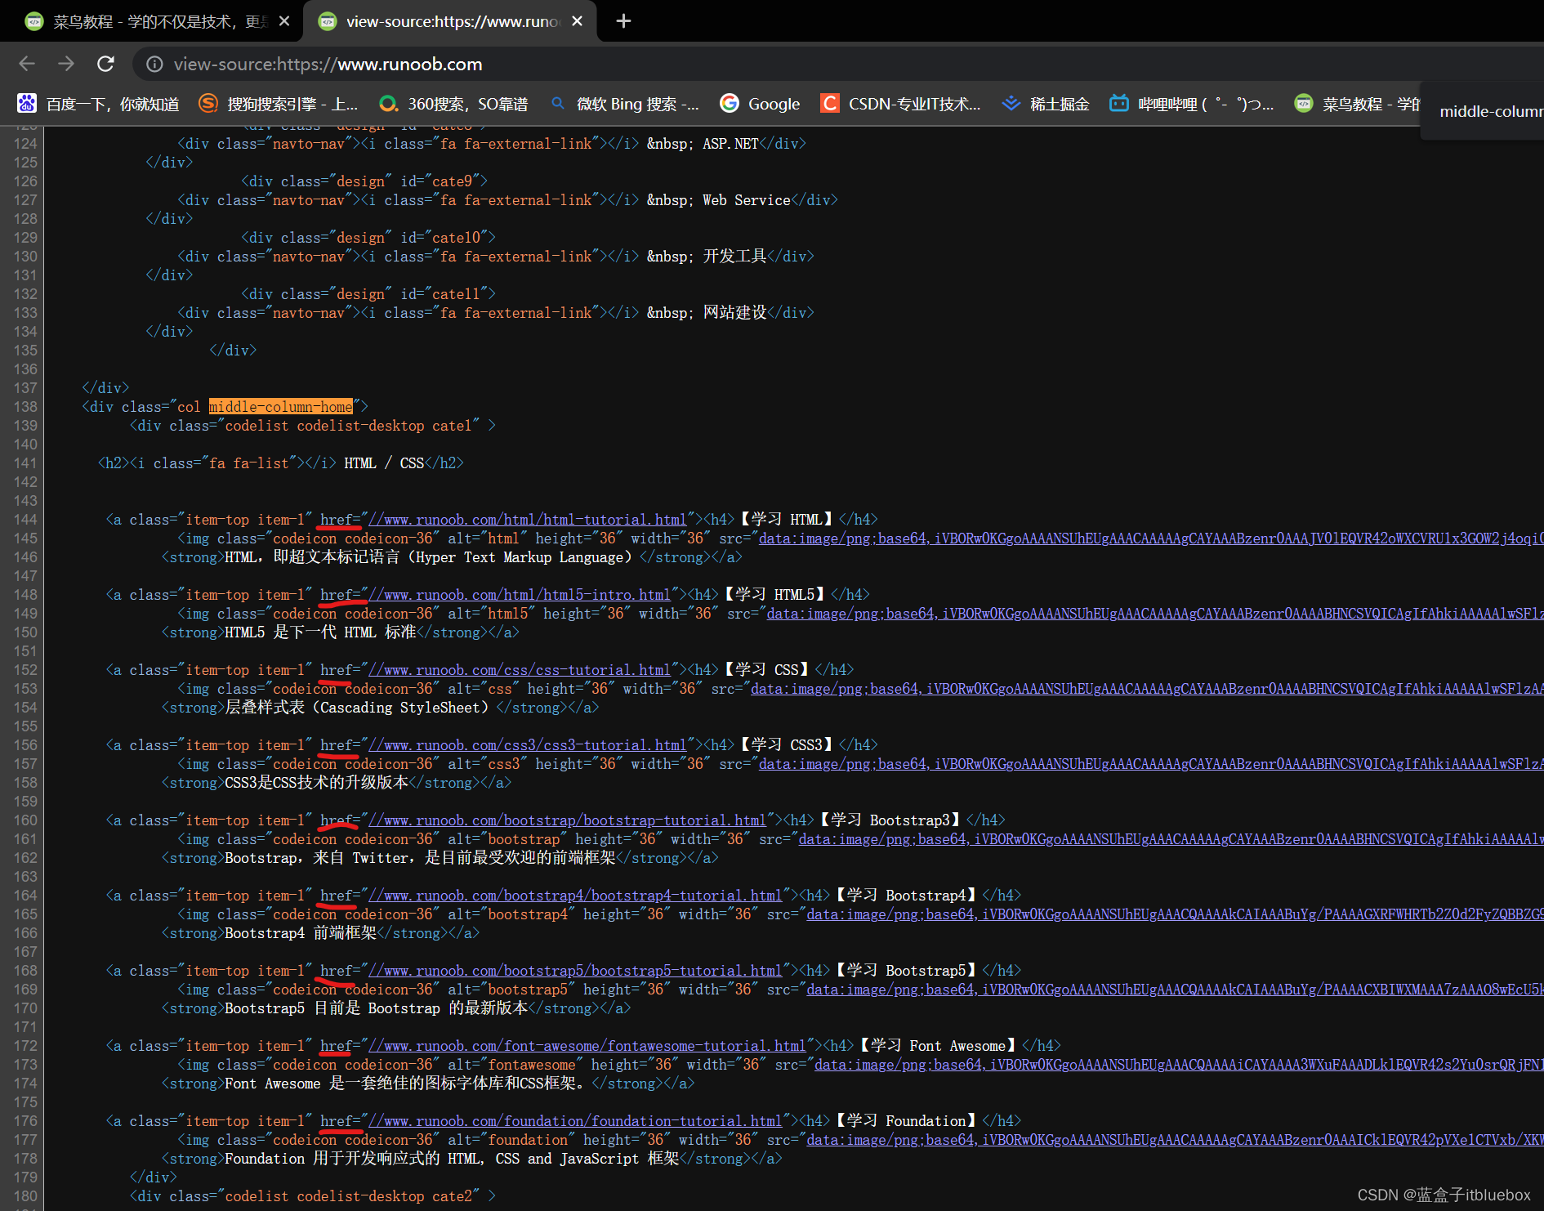
Task: Open the css-tutorial.html source link
Action: pyautogui.click(x=520, y=670)
